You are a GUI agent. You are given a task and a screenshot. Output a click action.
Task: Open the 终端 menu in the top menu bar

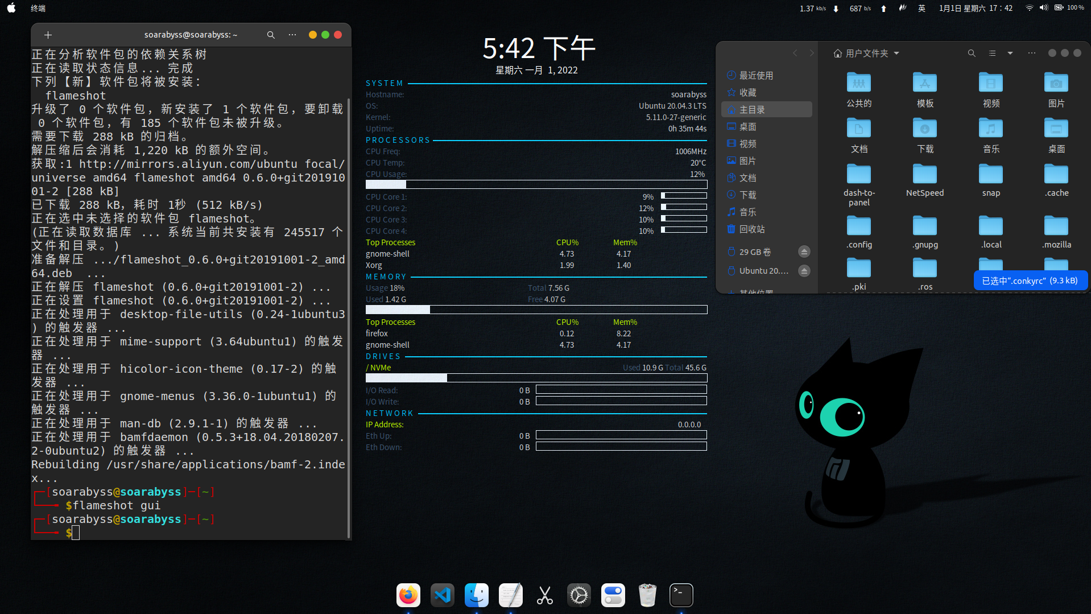tap(38, 8)
